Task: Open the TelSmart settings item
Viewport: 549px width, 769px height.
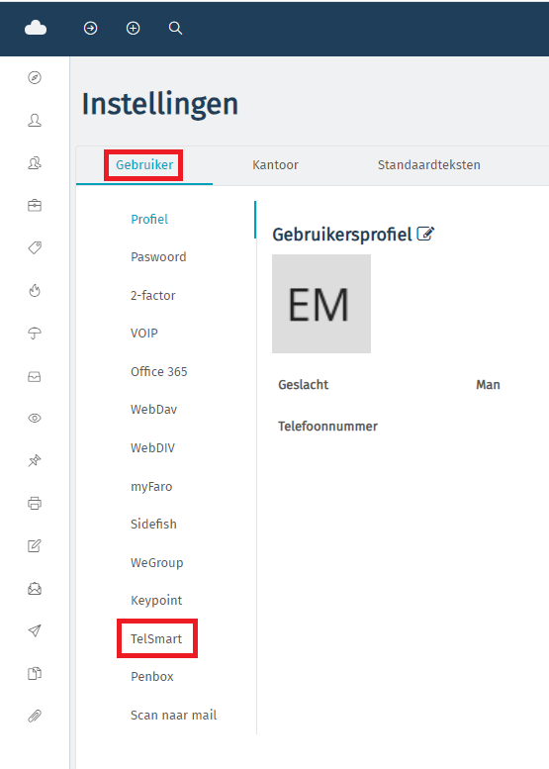Action: (x=156, y=638)
